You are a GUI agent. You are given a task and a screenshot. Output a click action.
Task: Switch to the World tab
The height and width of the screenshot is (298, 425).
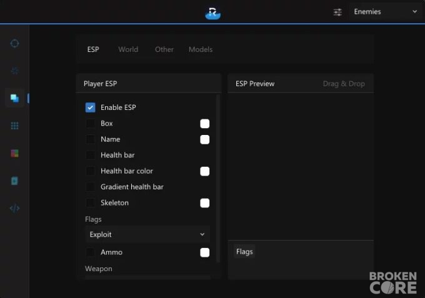coord(128,49)
